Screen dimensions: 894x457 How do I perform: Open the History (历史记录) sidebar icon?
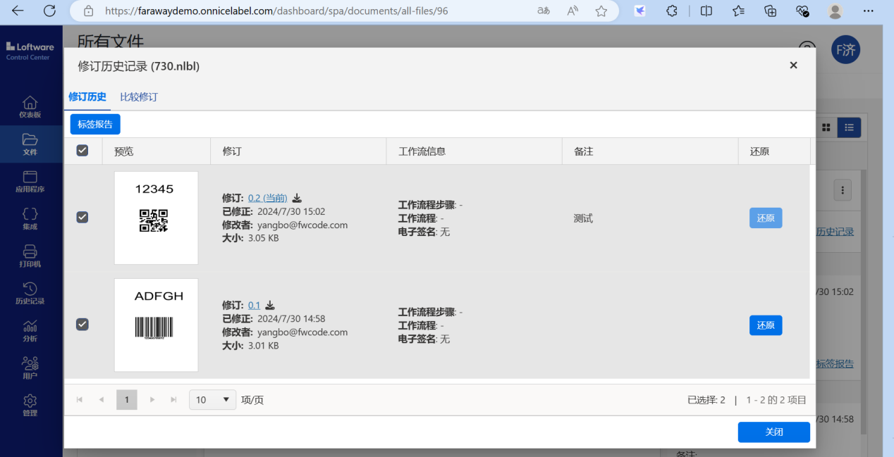pyautogui.click(x=30, y=294)
